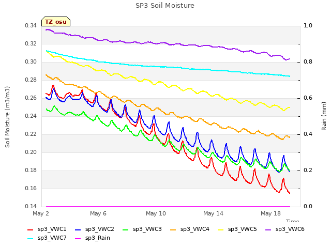Click the 0.34 left axis value
The height and width of the screenshot is (248, 331).
(x=31, y=26)
